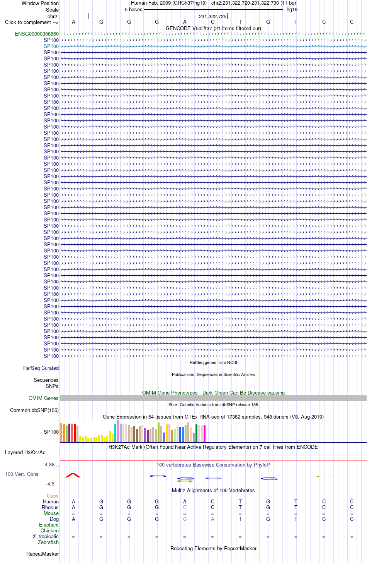Click the 'Click to complement -->' label
Image resolution: width=367 pixels, height=563 pixels.
tap(32, 22)
